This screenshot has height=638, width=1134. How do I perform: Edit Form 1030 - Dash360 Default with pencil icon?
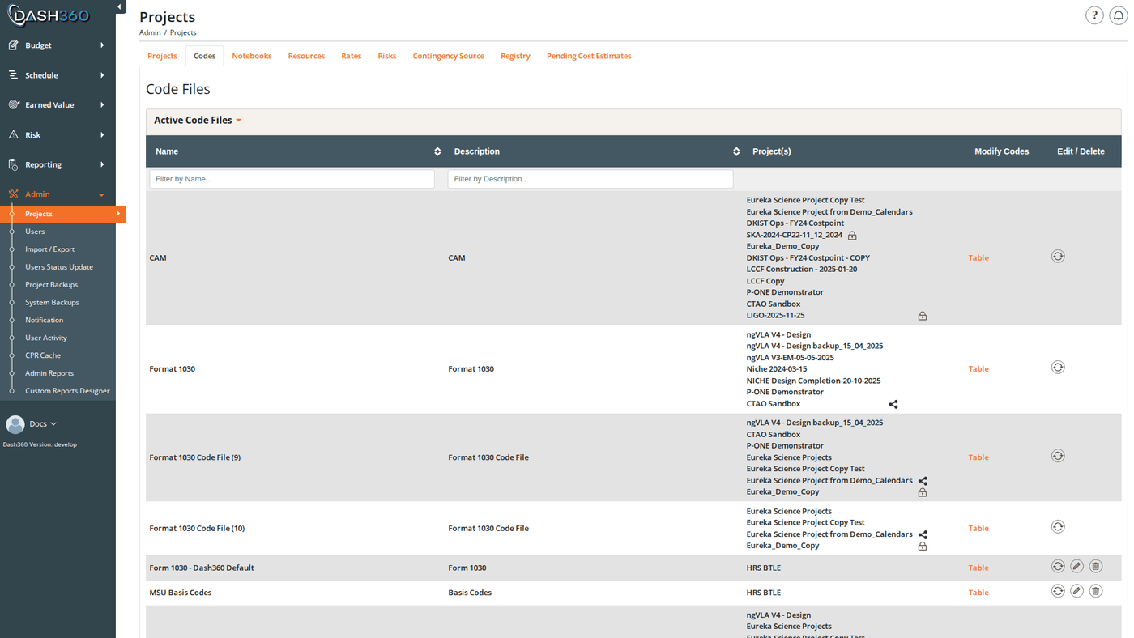tap(1076, 566)
